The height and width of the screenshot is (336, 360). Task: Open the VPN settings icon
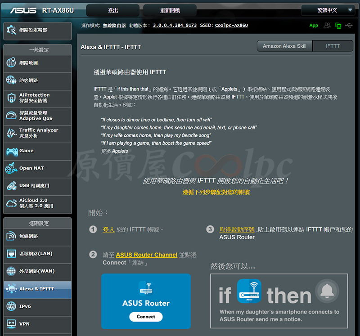pyautogui.click(x=11, y=323)
